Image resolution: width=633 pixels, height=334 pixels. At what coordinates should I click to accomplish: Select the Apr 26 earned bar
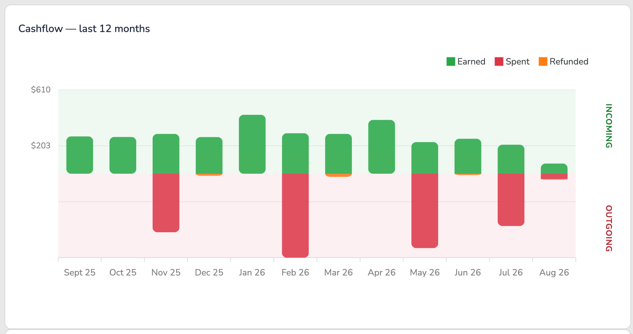tap(381, 147)
